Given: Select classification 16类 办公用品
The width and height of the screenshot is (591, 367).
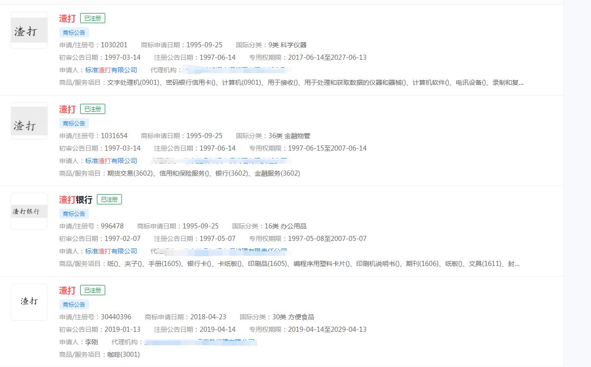Looking at the screenshot, I should pos(286,226).
